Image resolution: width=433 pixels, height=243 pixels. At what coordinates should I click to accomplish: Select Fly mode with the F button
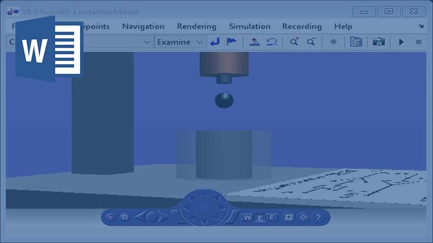click(x=272, y=217)
